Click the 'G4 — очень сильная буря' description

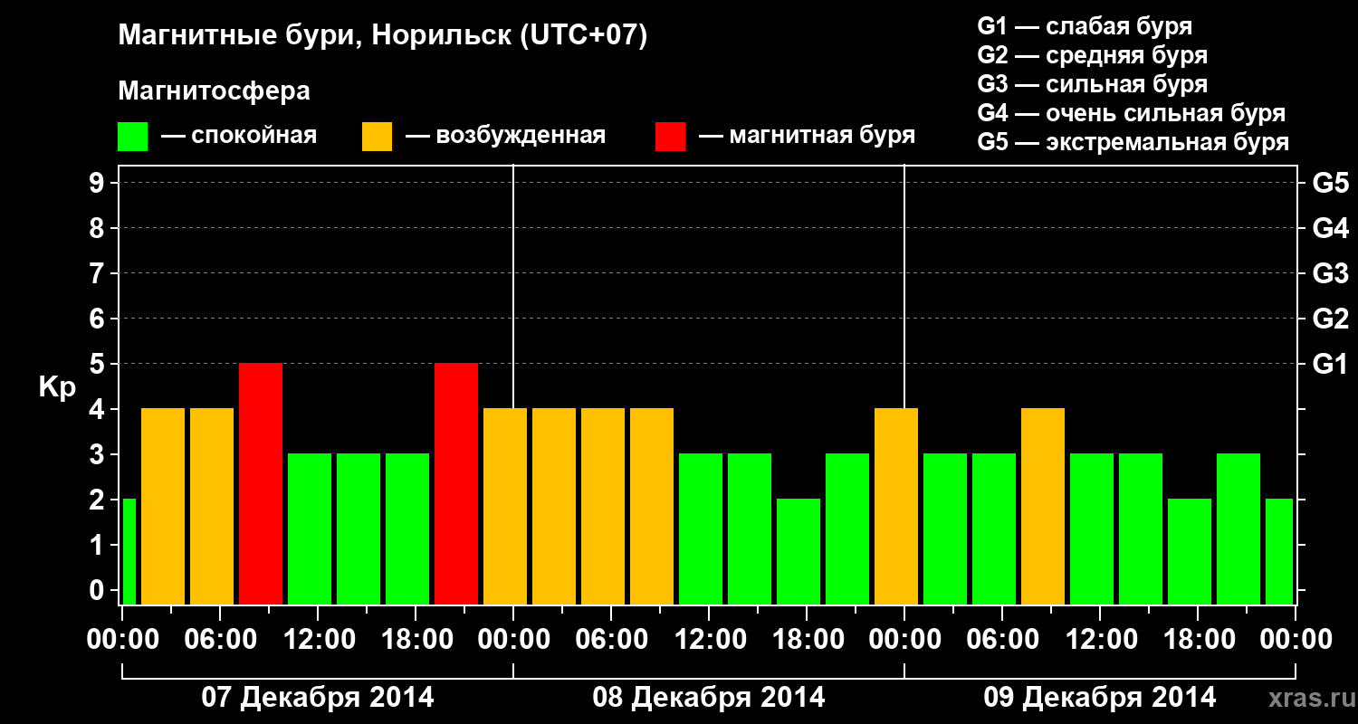(x=1131, y=113)
